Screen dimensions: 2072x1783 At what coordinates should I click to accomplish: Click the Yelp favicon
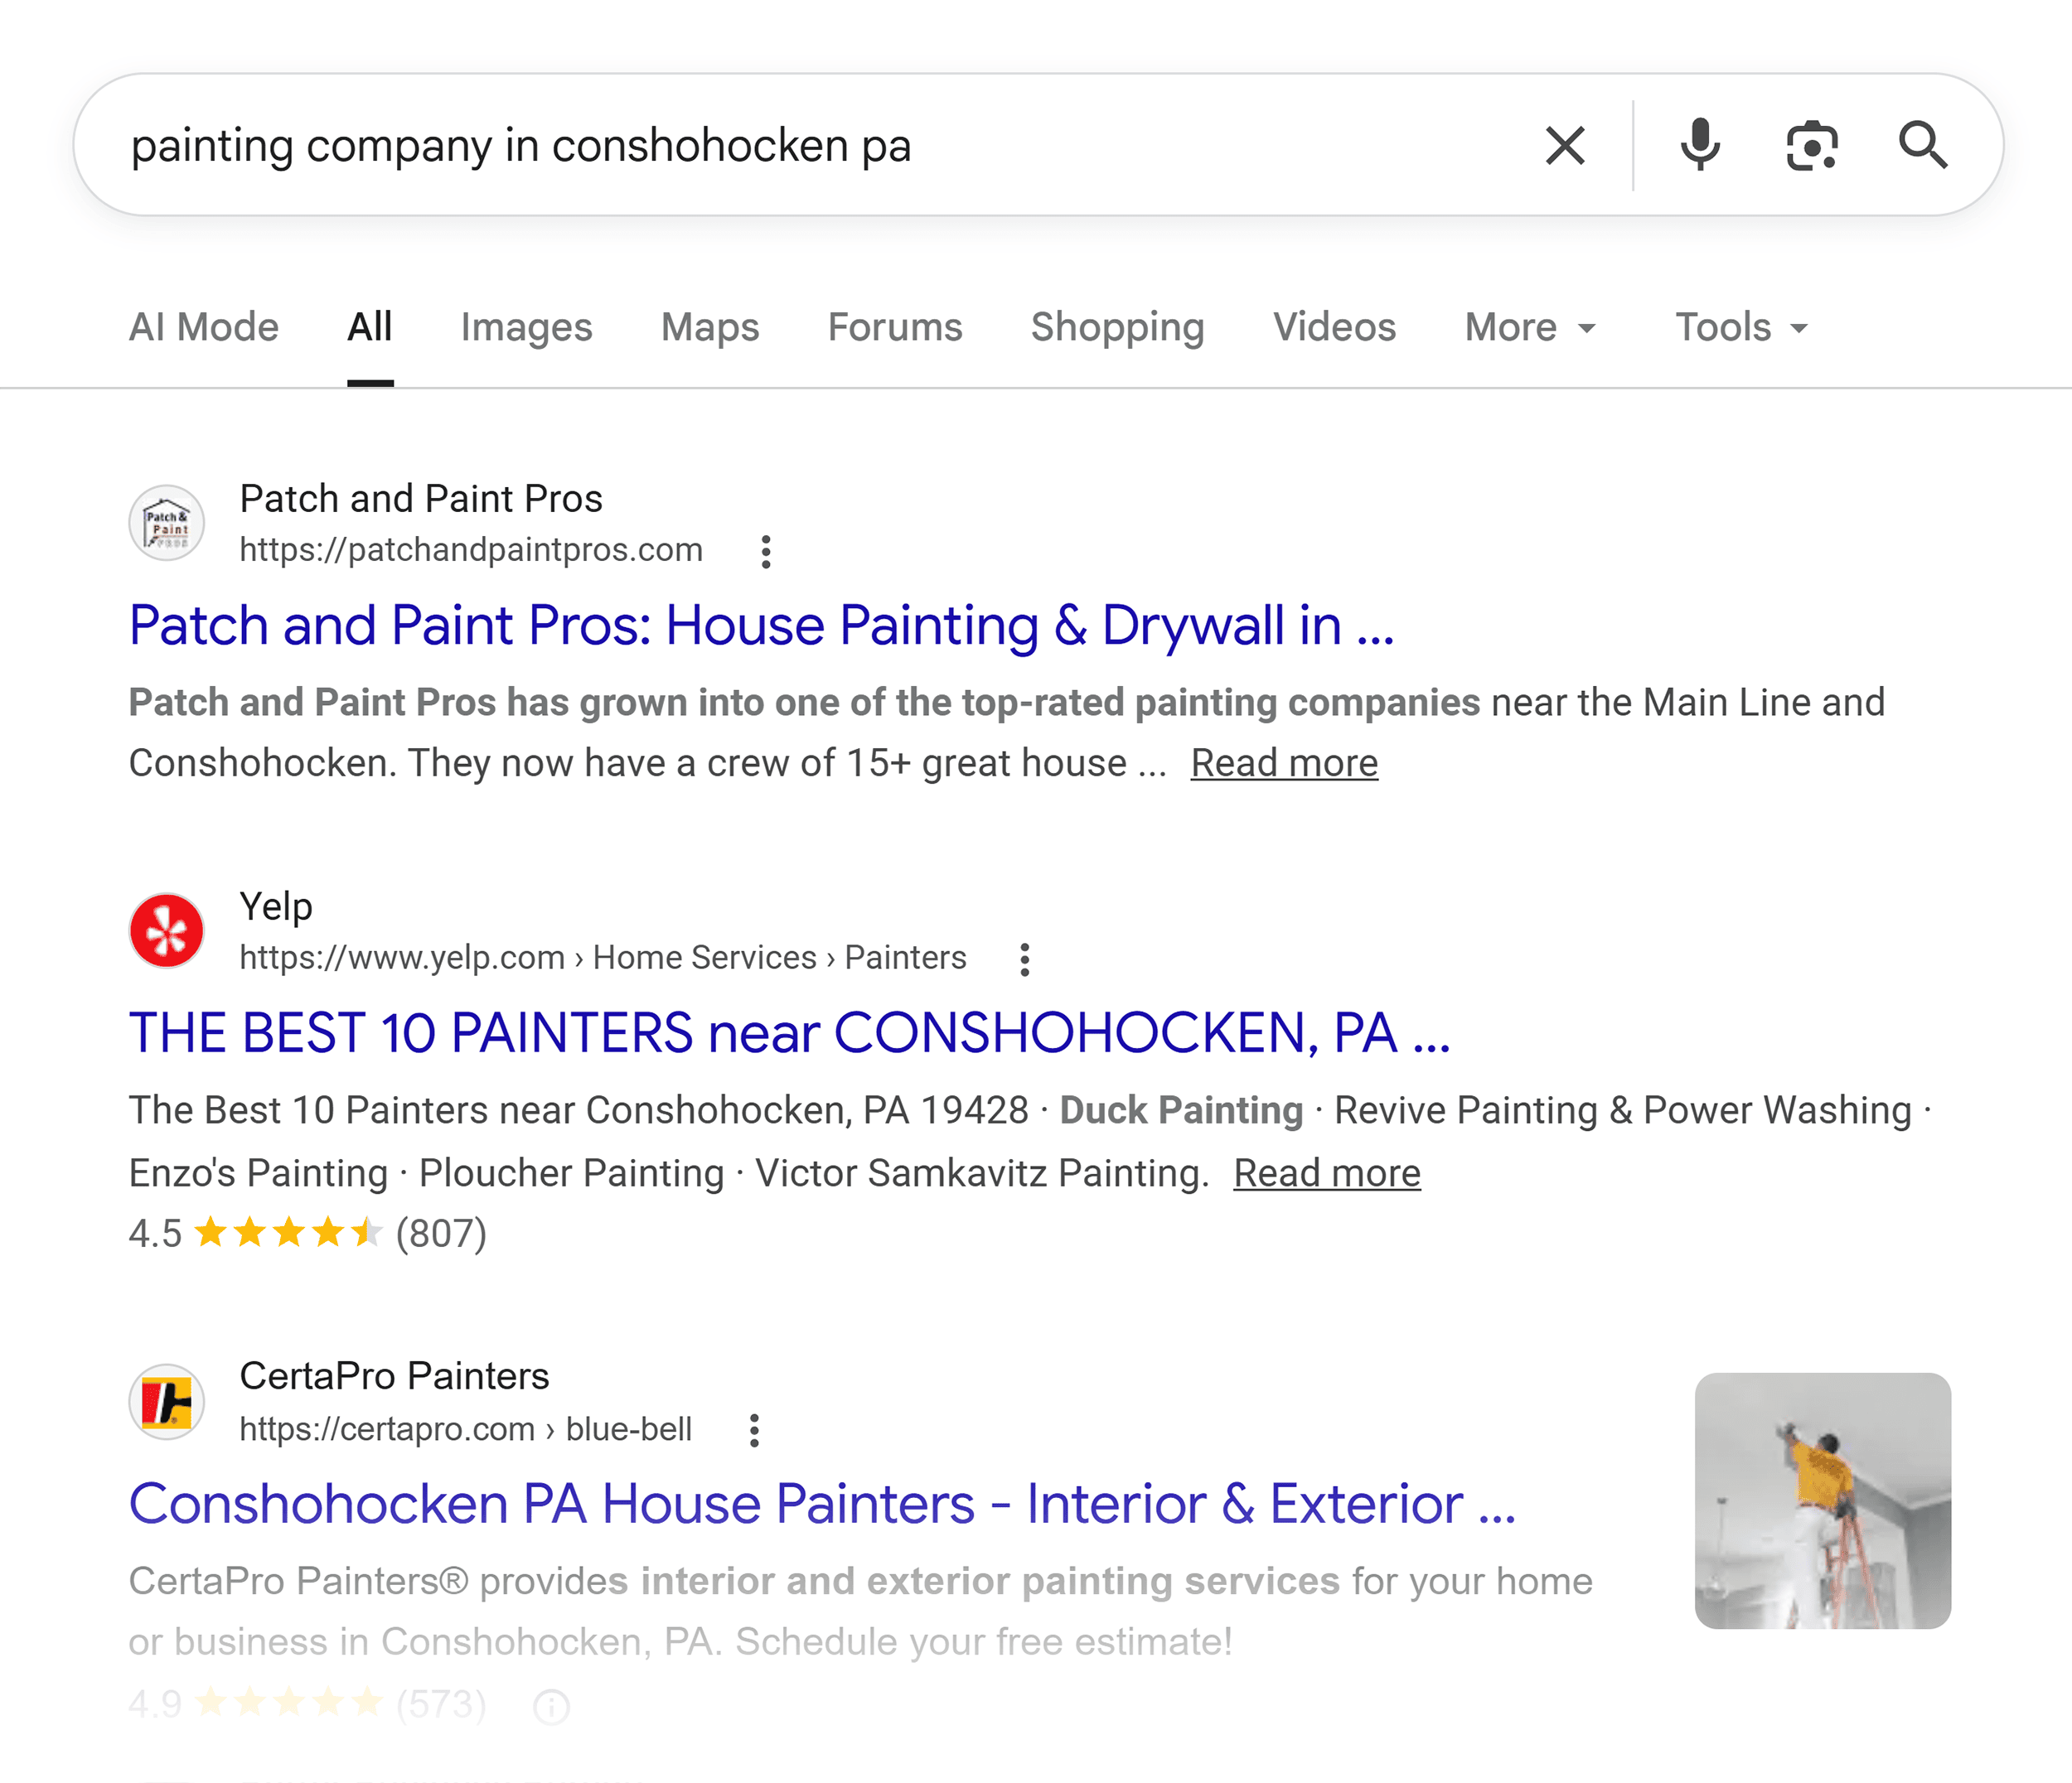tap(167, 930)
